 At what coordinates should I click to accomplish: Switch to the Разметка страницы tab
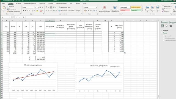click(x=30, y=4)
